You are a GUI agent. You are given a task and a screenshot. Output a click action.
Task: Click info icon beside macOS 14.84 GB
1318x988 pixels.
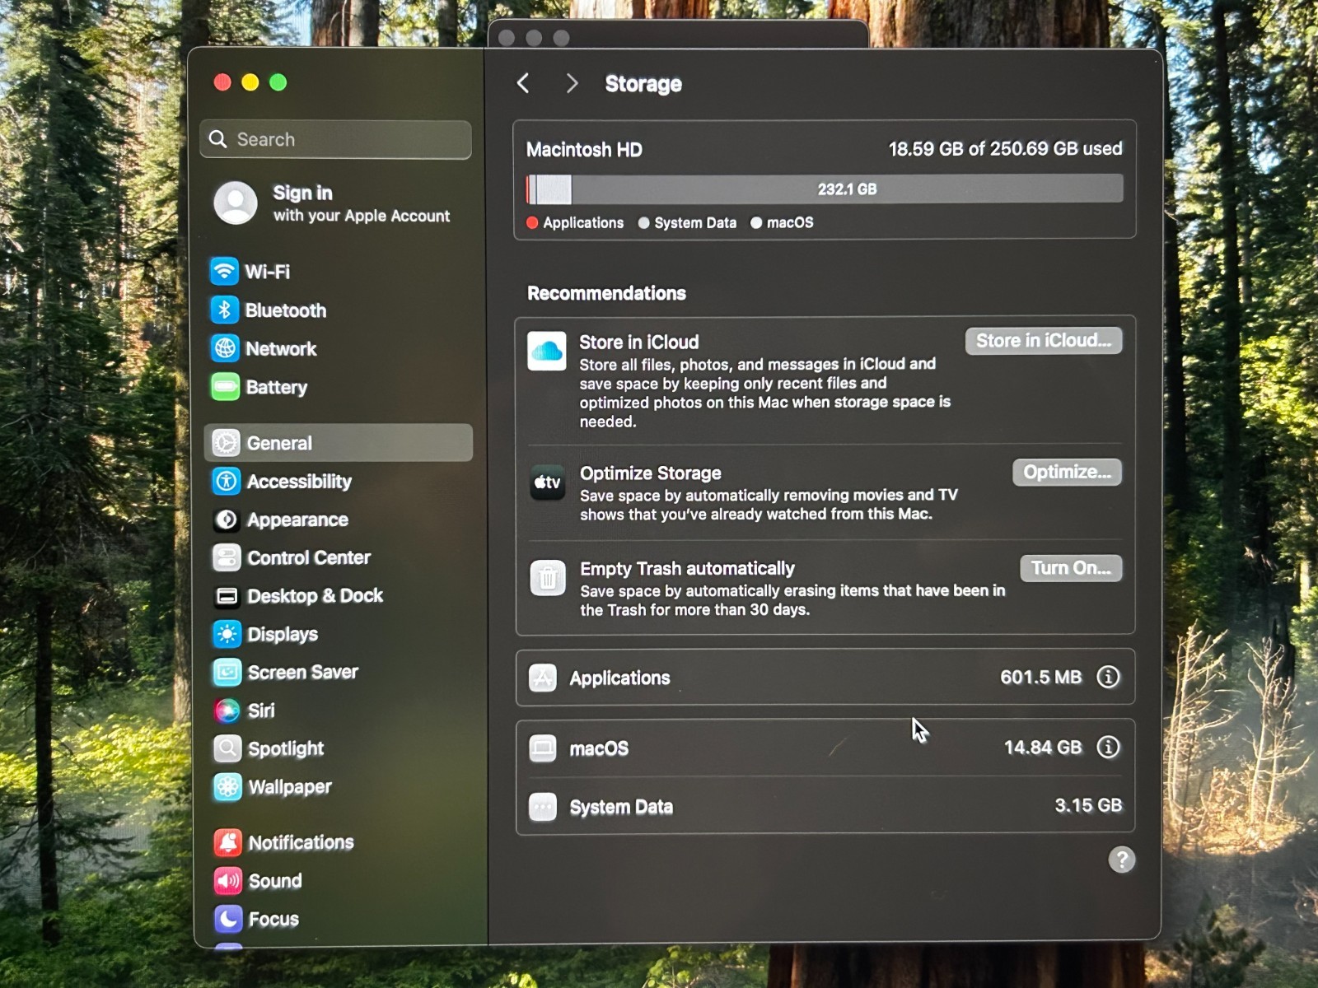tap(1108, 747)
